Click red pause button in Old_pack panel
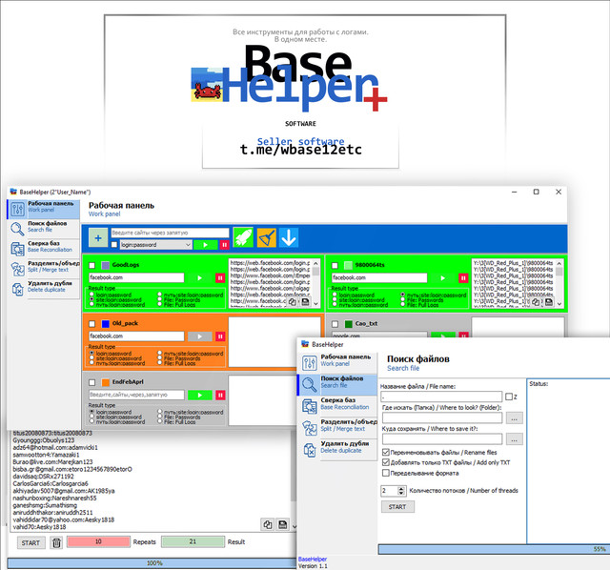Image resolution: width=610 pixels, height=570 pixels. click(x=220, y=336)
